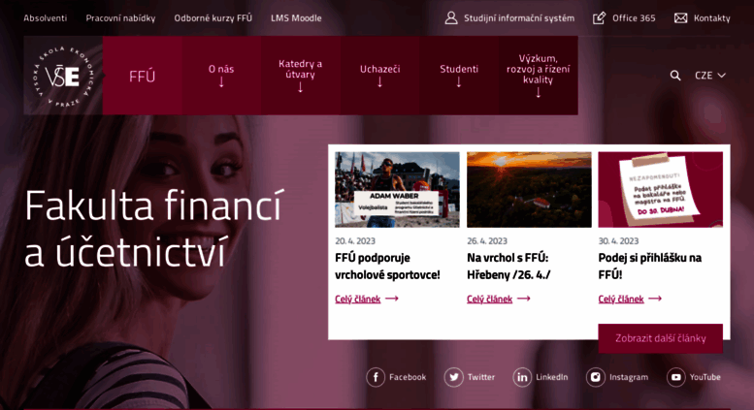Image resolution: width=754 pixels, height=410 pixels.
Task: Open the Instagram icon
Action: 595,377
